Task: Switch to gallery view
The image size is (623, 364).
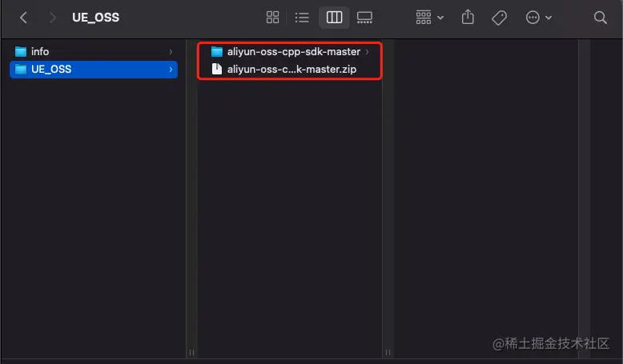Action: pyautogui.click(x=364, y=18)
